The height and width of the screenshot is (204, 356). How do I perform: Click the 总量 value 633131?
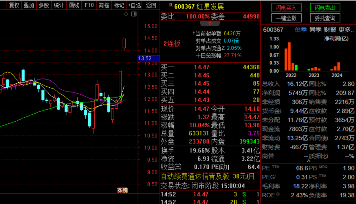(199, 133)
